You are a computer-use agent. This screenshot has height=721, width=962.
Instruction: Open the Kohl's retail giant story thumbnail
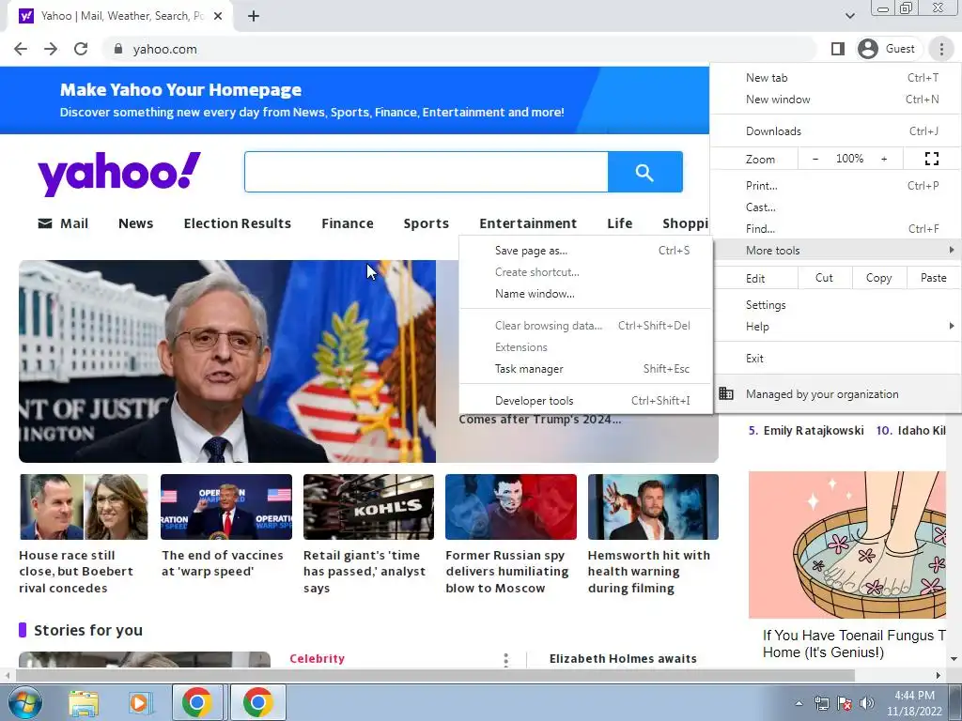click(x=368, y=507)
